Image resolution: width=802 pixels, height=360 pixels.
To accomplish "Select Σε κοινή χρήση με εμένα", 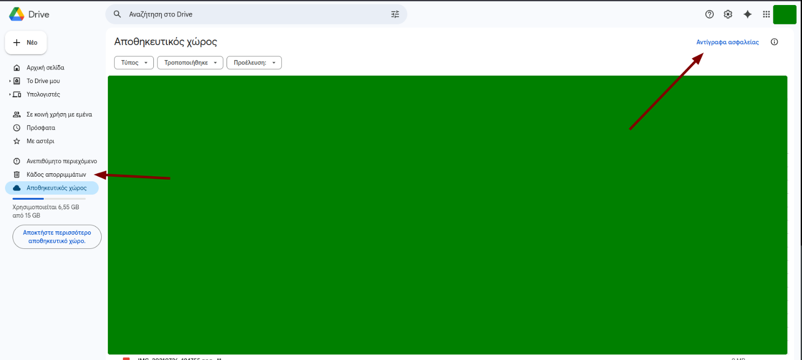I will click(x=59, y=115).
